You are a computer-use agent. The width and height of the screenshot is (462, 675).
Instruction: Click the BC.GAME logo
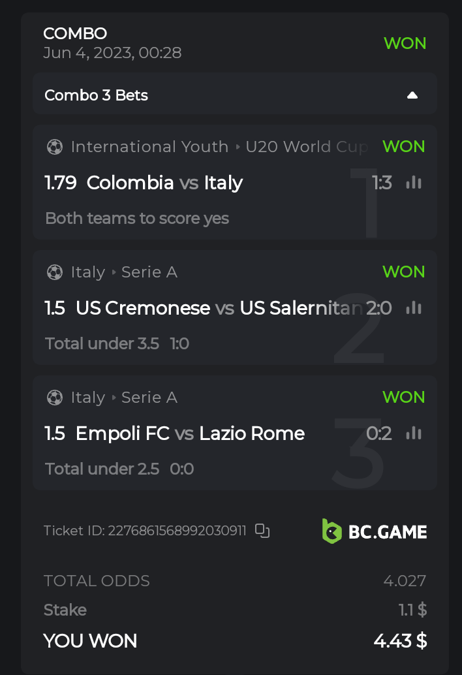pyautogui.click(x=375, y=531)
